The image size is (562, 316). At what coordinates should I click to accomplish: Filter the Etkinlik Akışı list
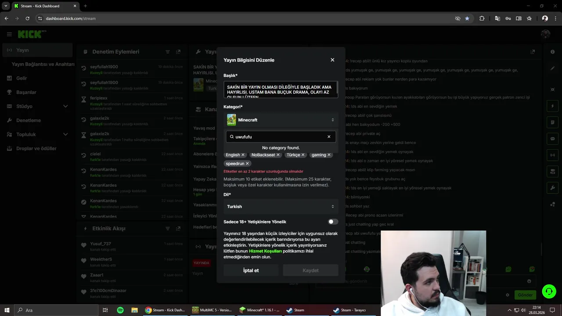[167, 229]
